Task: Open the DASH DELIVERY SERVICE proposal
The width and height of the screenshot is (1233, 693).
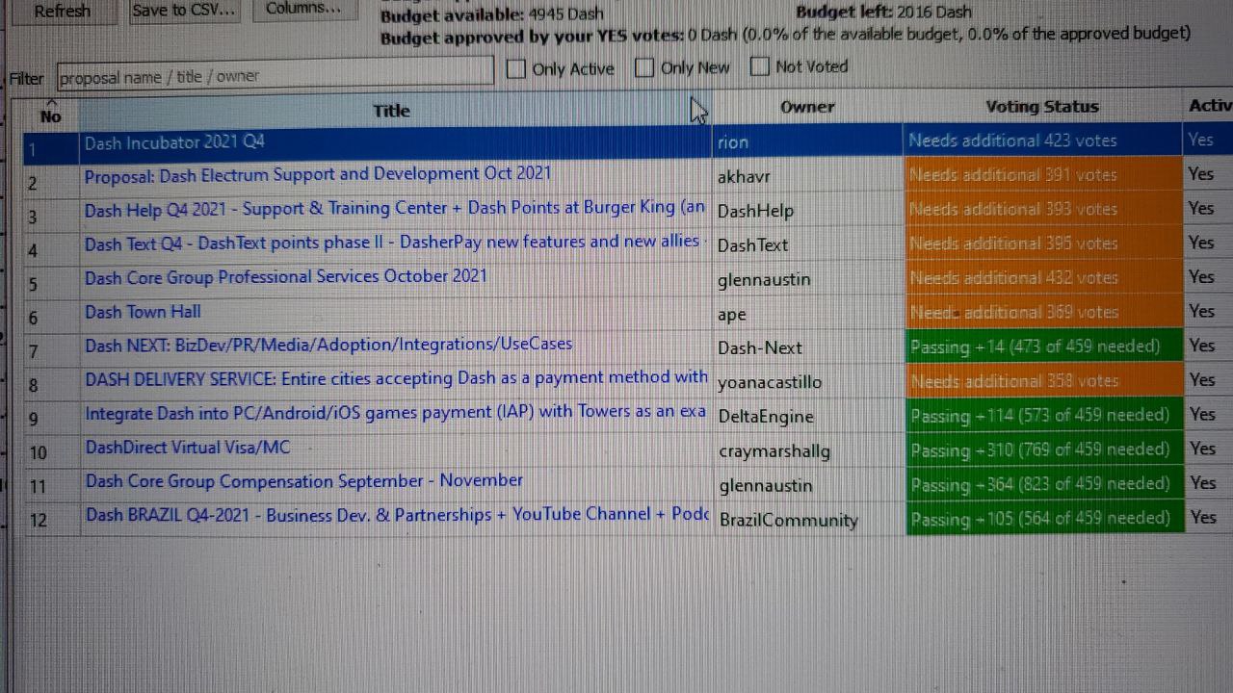Action: coord(396,379)
